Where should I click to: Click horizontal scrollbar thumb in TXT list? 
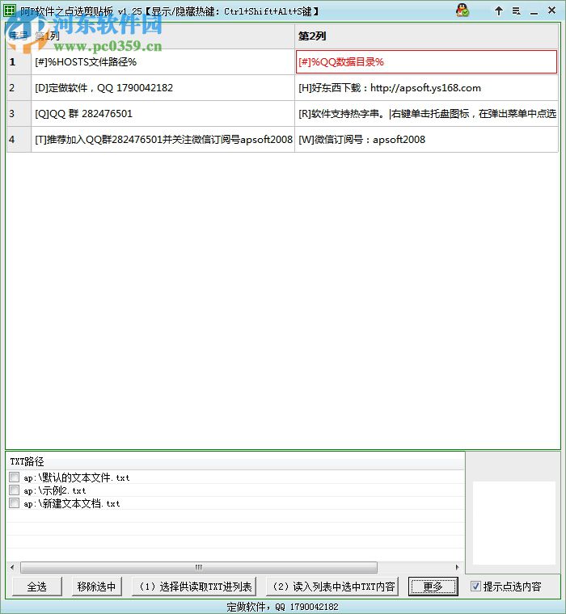pyautogui.click(x=199, y=567)
